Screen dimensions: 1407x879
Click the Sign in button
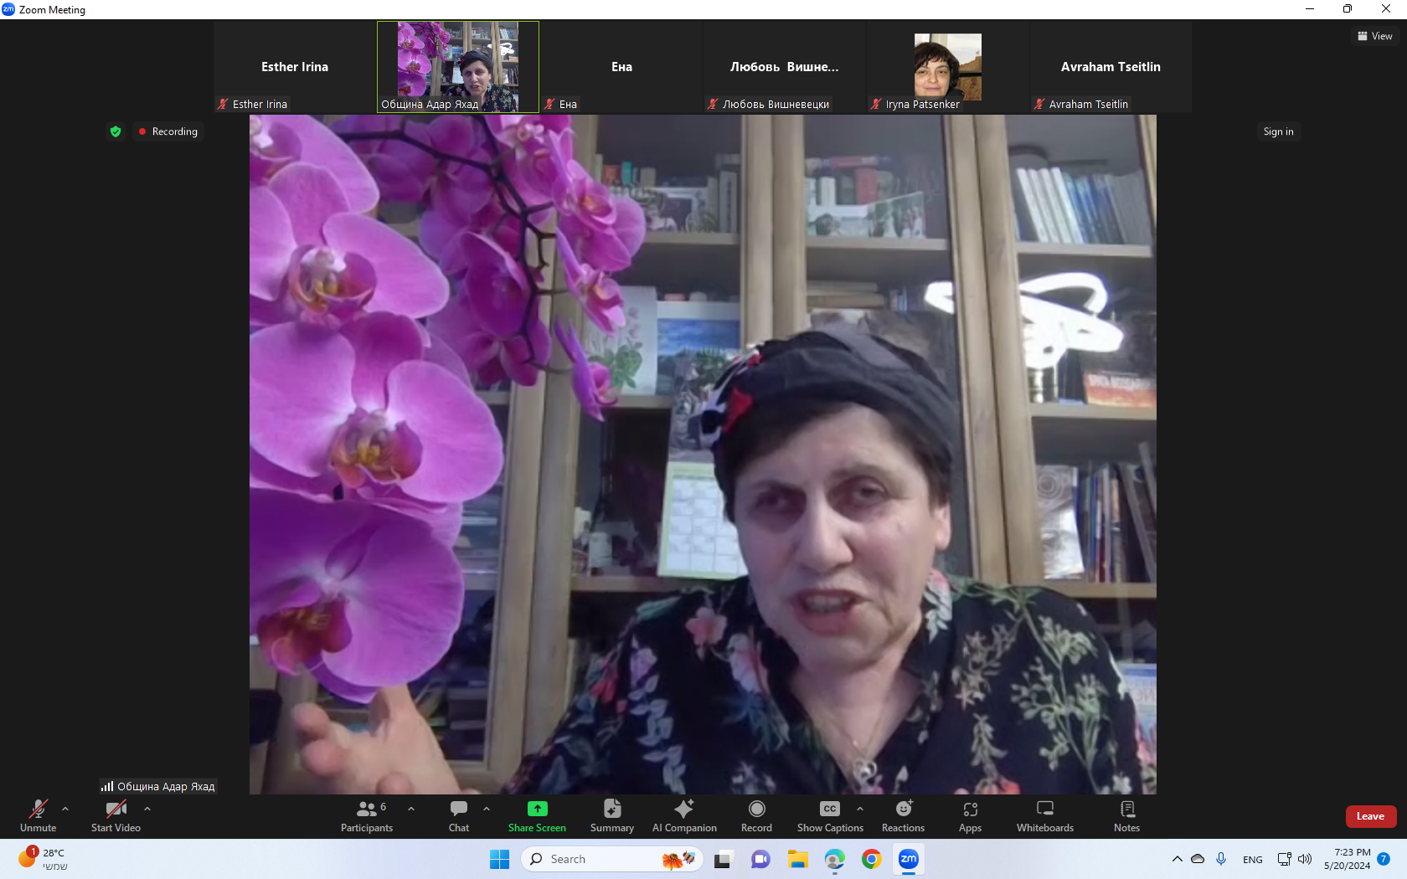coord(1278,131)
